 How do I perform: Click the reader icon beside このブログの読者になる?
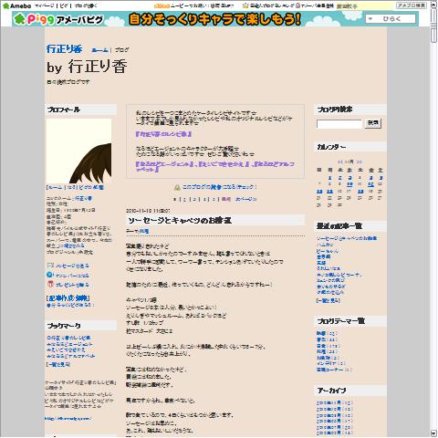[x=177, y=187]
